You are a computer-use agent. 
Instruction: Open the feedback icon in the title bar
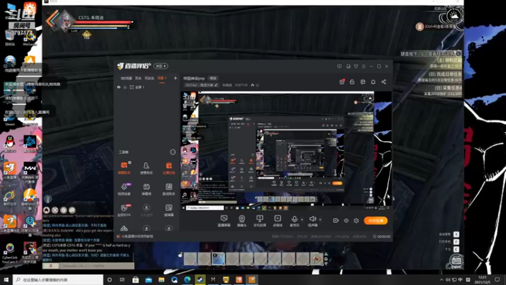(x=339, y=66)
